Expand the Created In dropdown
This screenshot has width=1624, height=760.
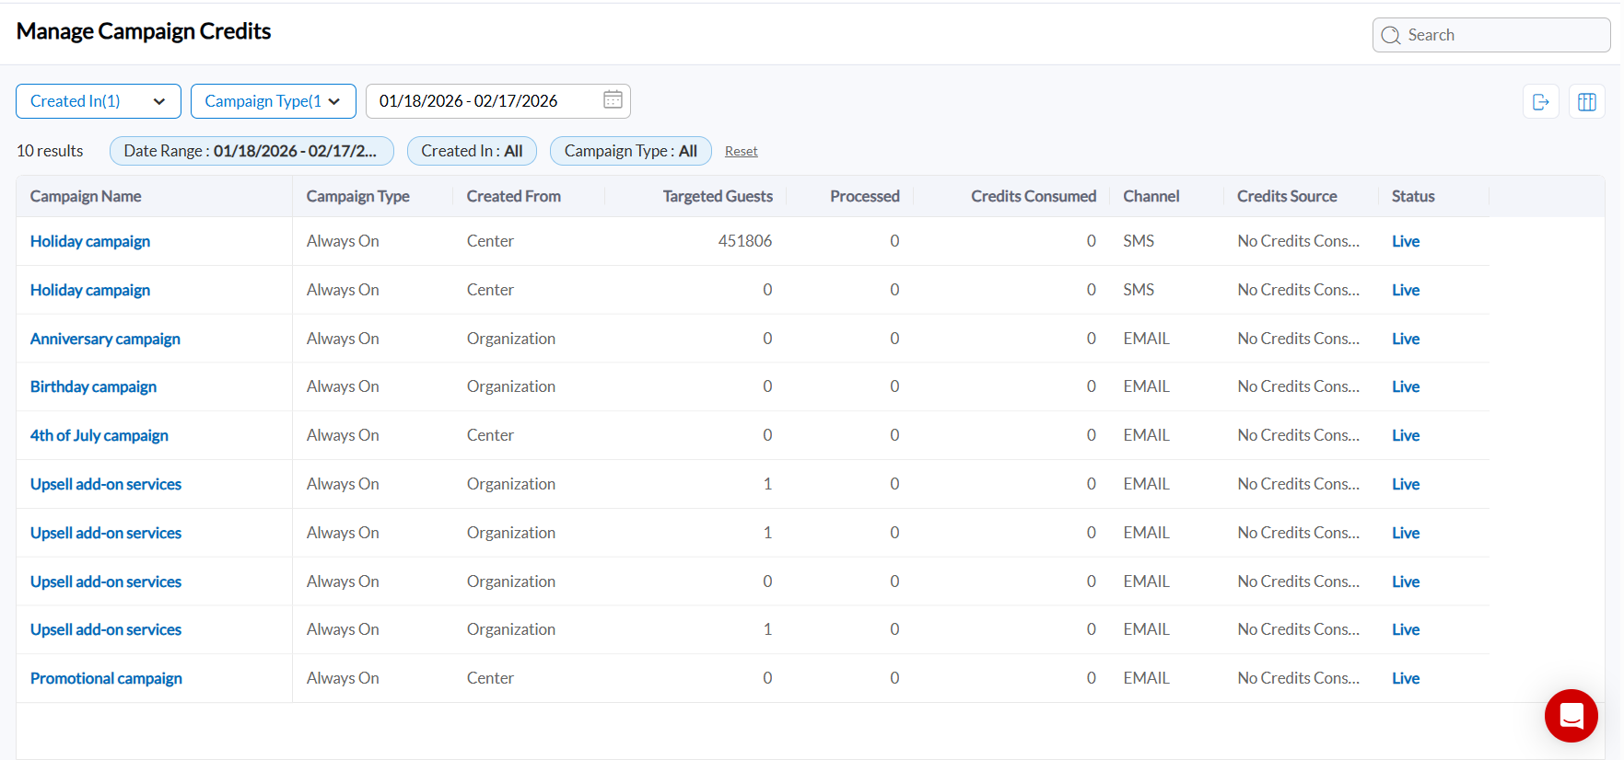98,101
